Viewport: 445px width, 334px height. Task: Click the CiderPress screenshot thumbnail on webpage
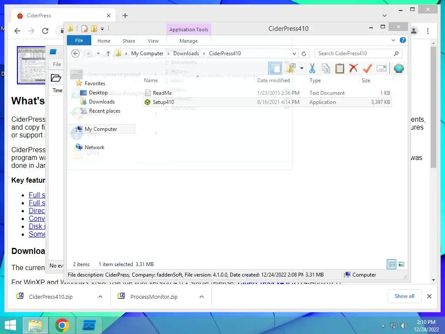tap(31, 65)
